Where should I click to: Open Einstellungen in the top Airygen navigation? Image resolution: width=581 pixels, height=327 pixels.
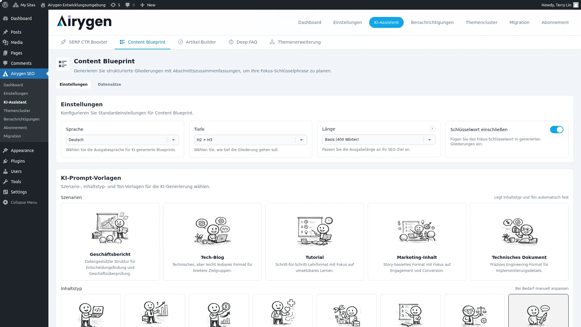pos(347,22)
